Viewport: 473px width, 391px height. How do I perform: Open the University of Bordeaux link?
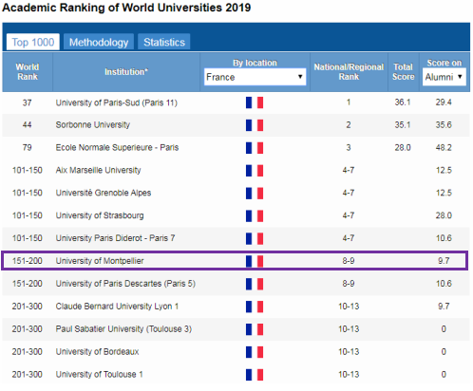pos(97,352)
